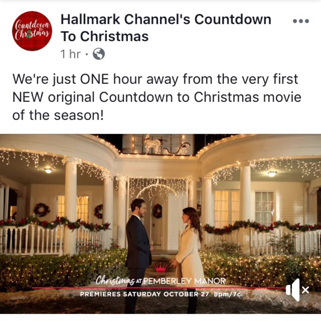This screenshot has width=321, height=321.
Task: Click the red line under the movie title
Action: point(159,288)
